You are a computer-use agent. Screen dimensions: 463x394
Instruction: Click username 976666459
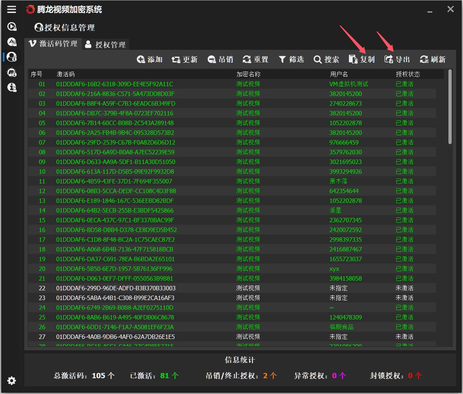coord(344,143)
